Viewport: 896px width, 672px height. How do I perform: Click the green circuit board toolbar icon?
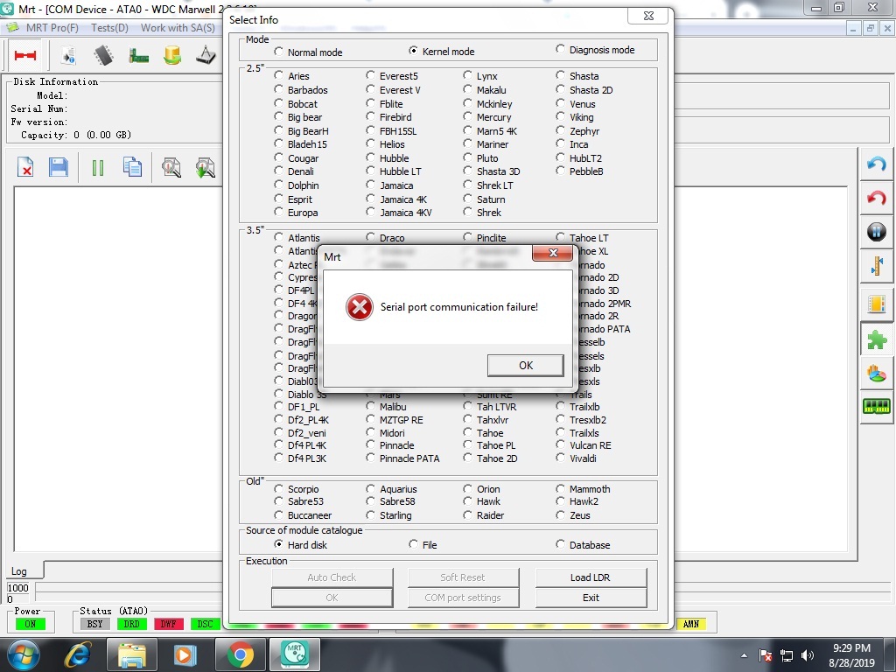[138, 56]
